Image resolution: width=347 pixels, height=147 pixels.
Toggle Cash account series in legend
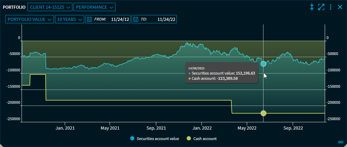205,139
